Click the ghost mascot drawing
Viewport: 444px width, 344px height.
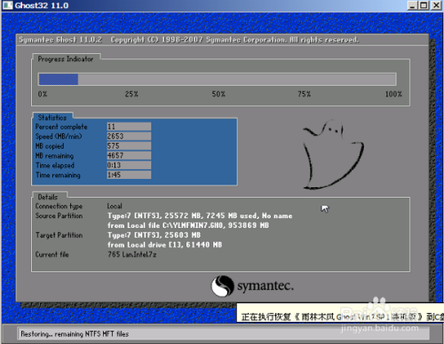coord(333,154)
